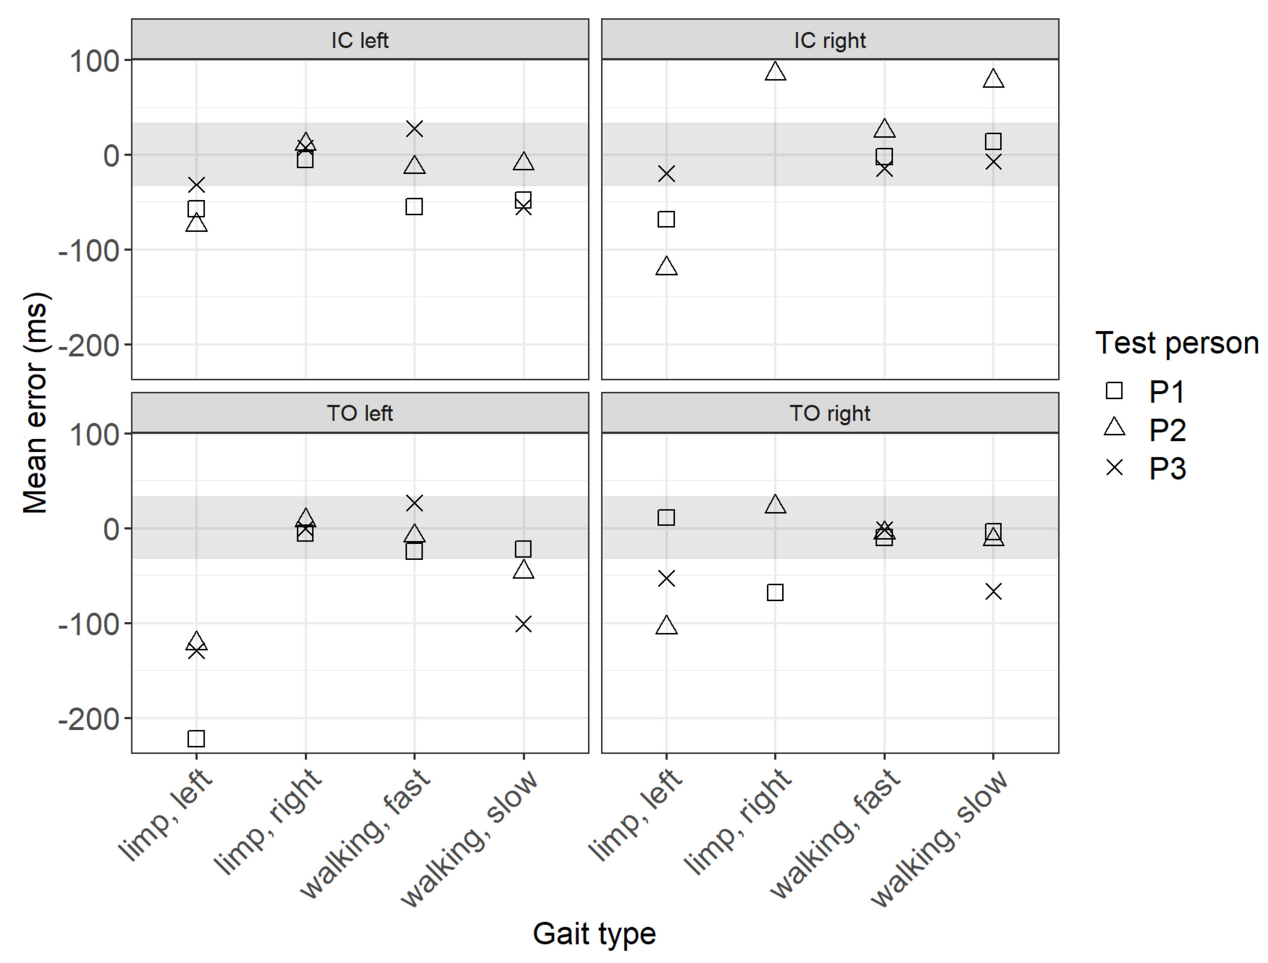Image resolution: width=1268 pixels, height=963 pixels.
Task: Select the topmost triangle in IC right panel
Action: pyautogui.click(x=775, y=72)
